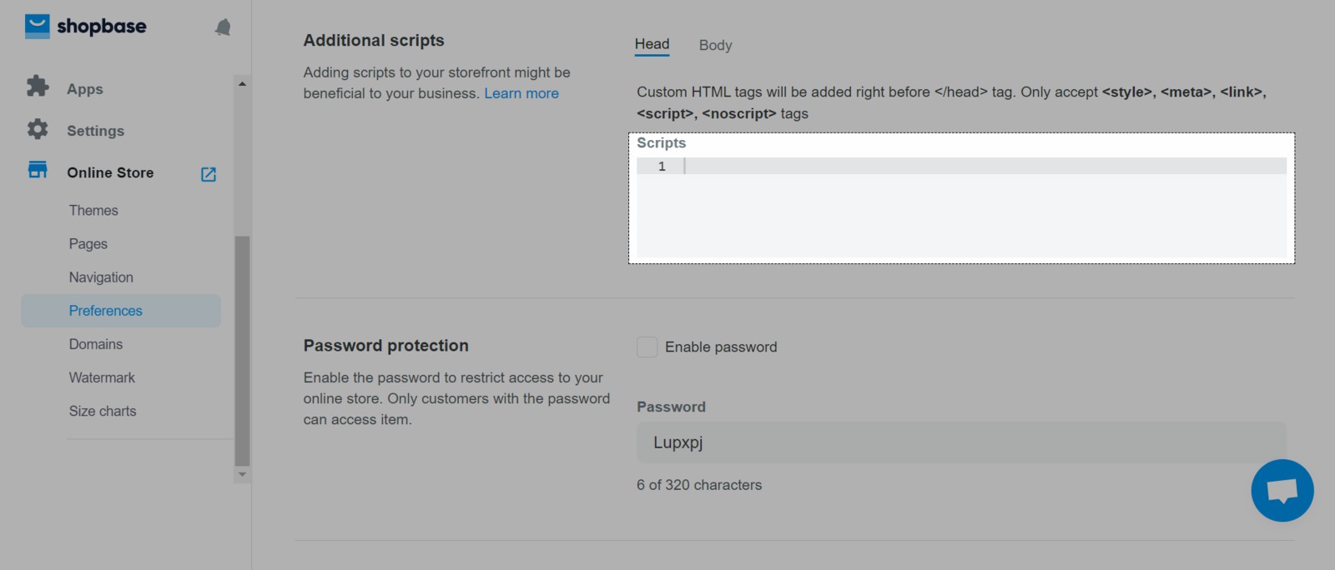This screenshot has width=1335, height=570.
Task: Open the live chat bubble
Action: pyautogui.click(x=1282, y=491)
